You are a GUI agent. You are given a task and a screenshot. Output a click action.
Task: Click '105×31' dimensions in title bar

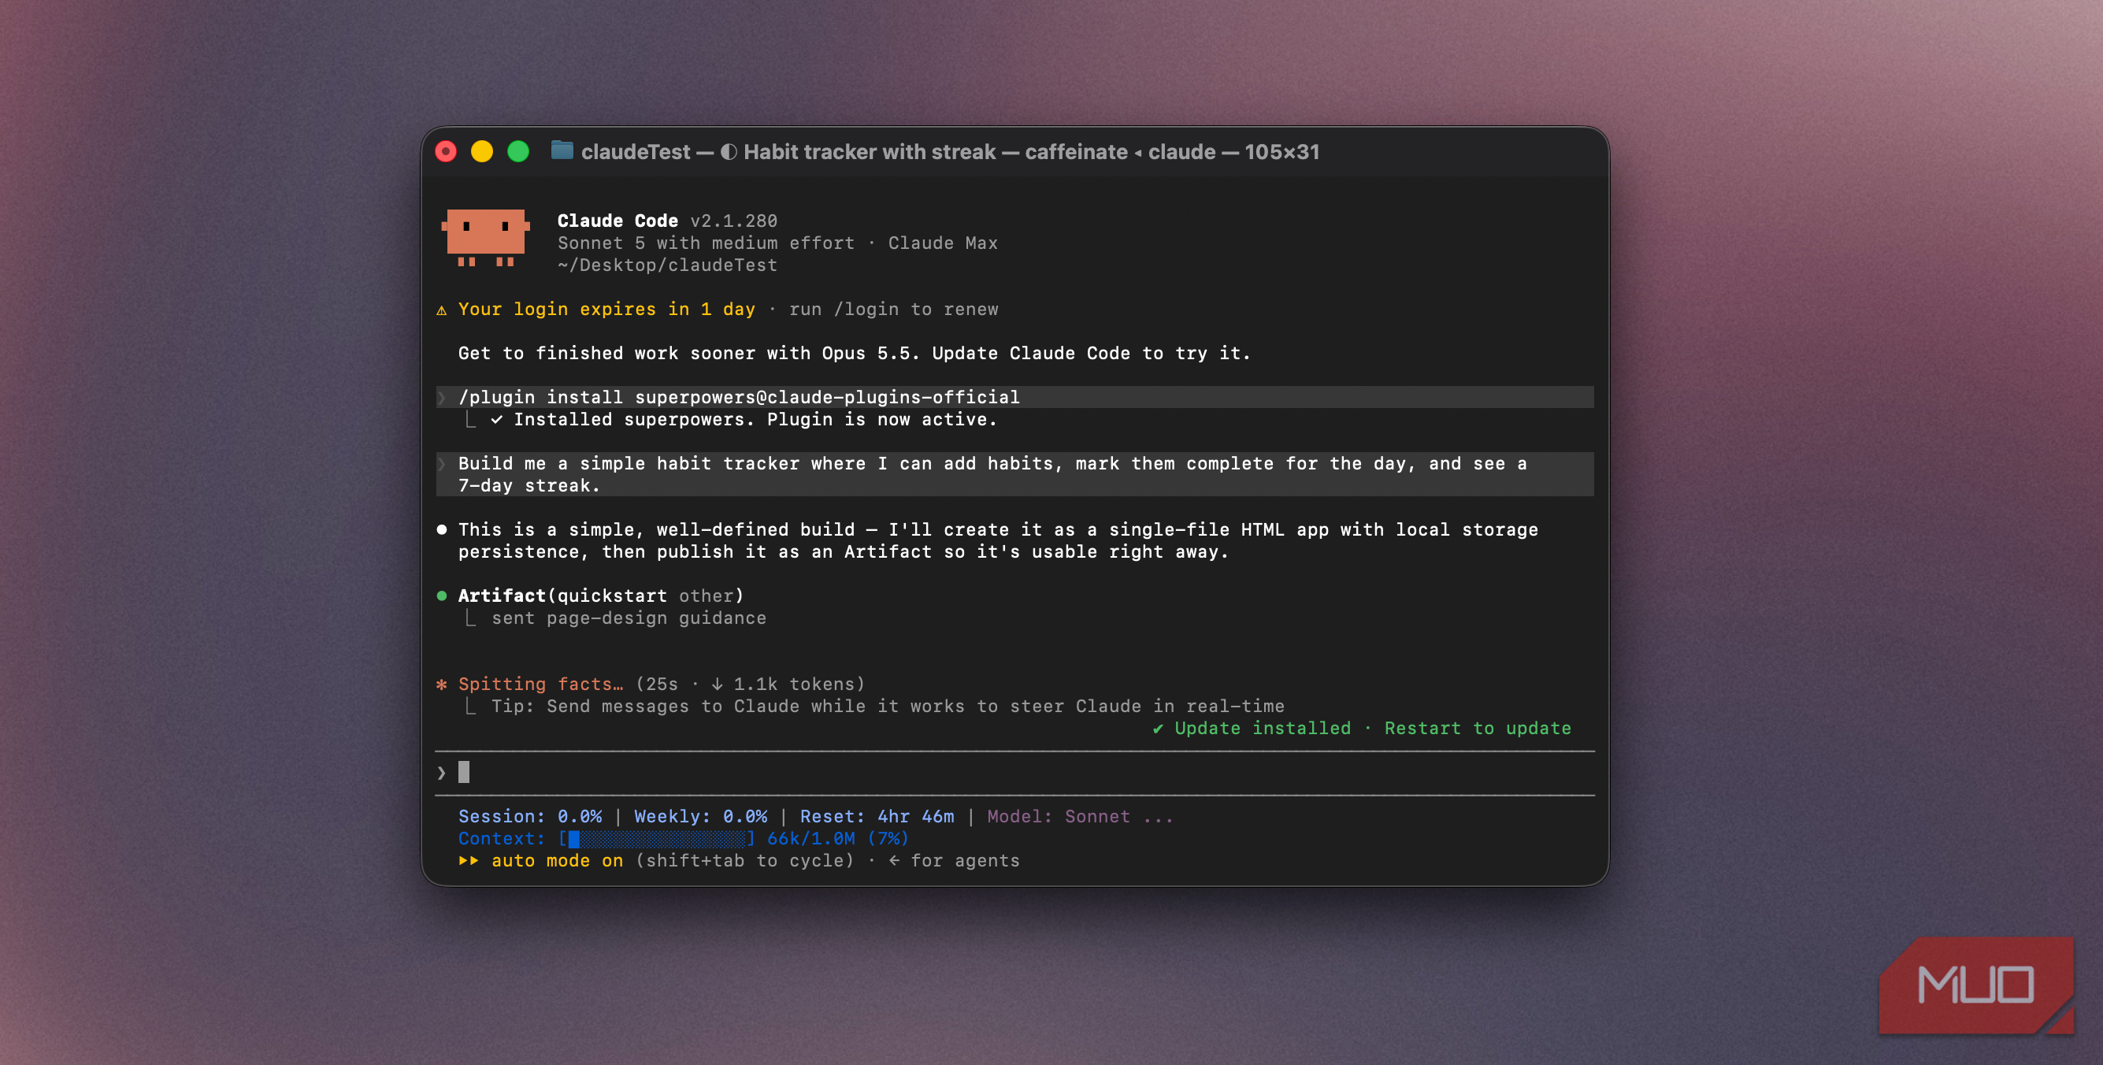(x=1281, y=152)
